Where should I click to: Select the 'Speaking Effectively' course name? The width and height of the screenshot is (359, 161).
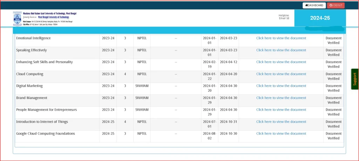[31, 50]
